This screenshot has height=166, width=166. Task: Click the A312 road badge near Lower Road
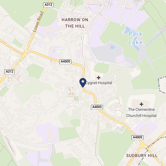48,5
